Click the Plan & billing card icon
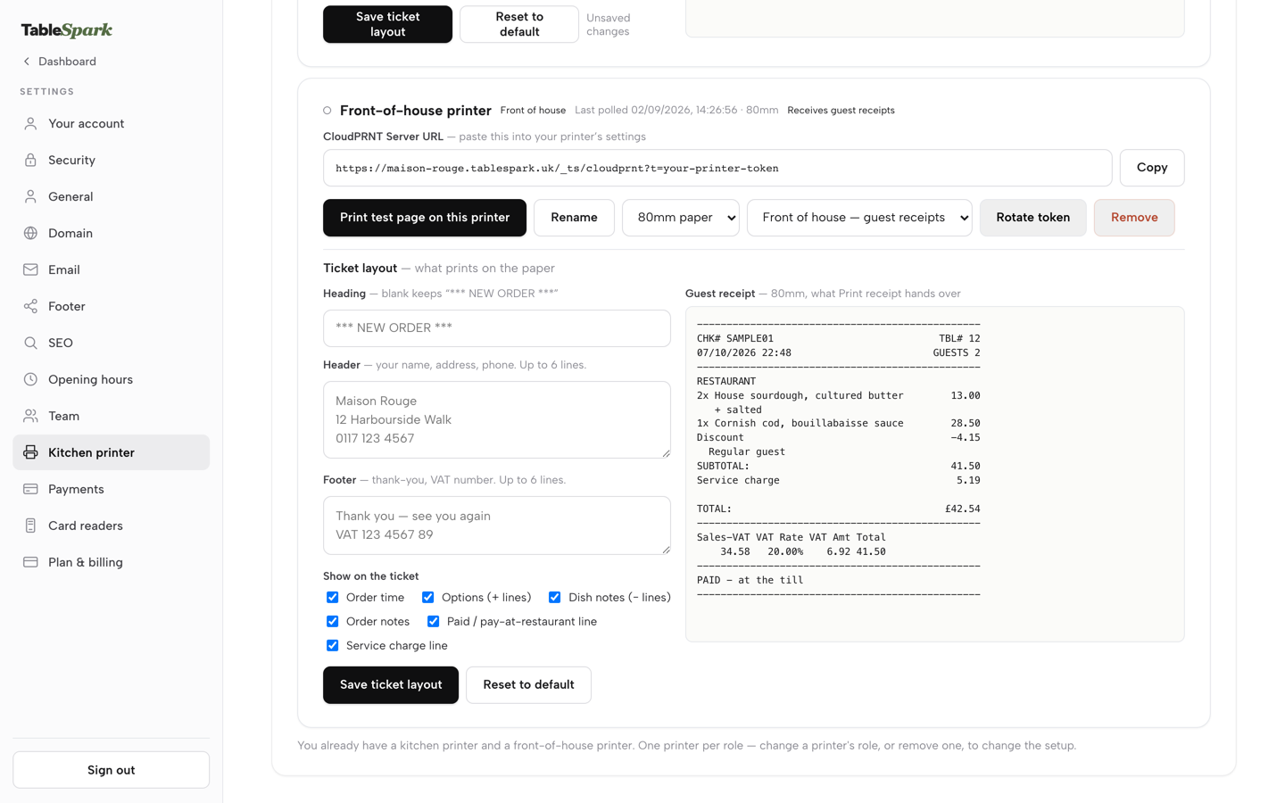Screen dimensions: 1285x803 pos(30,563)
